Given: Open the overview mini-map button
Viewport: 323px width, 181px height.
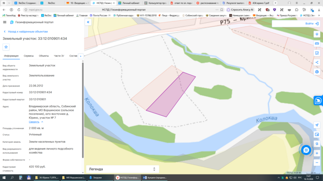Looking at the screenshot, I should (317, 134).
